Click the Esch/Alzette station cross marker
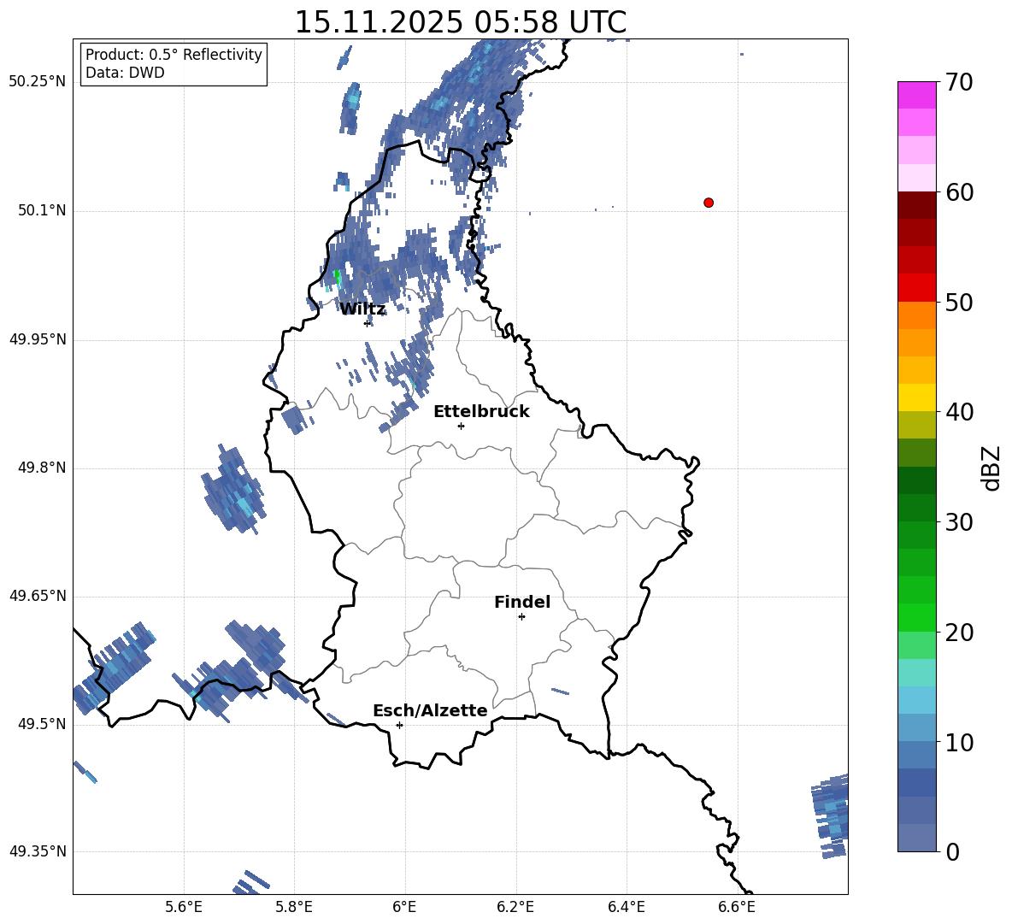 (x=399, y=725)
